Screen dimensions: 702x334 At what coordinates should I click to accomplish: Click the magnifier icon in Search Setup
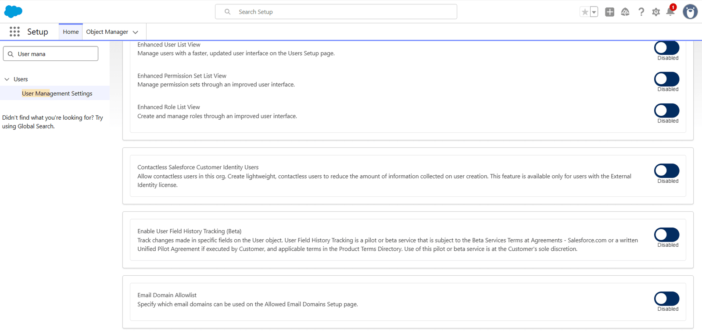pos(227,12)
